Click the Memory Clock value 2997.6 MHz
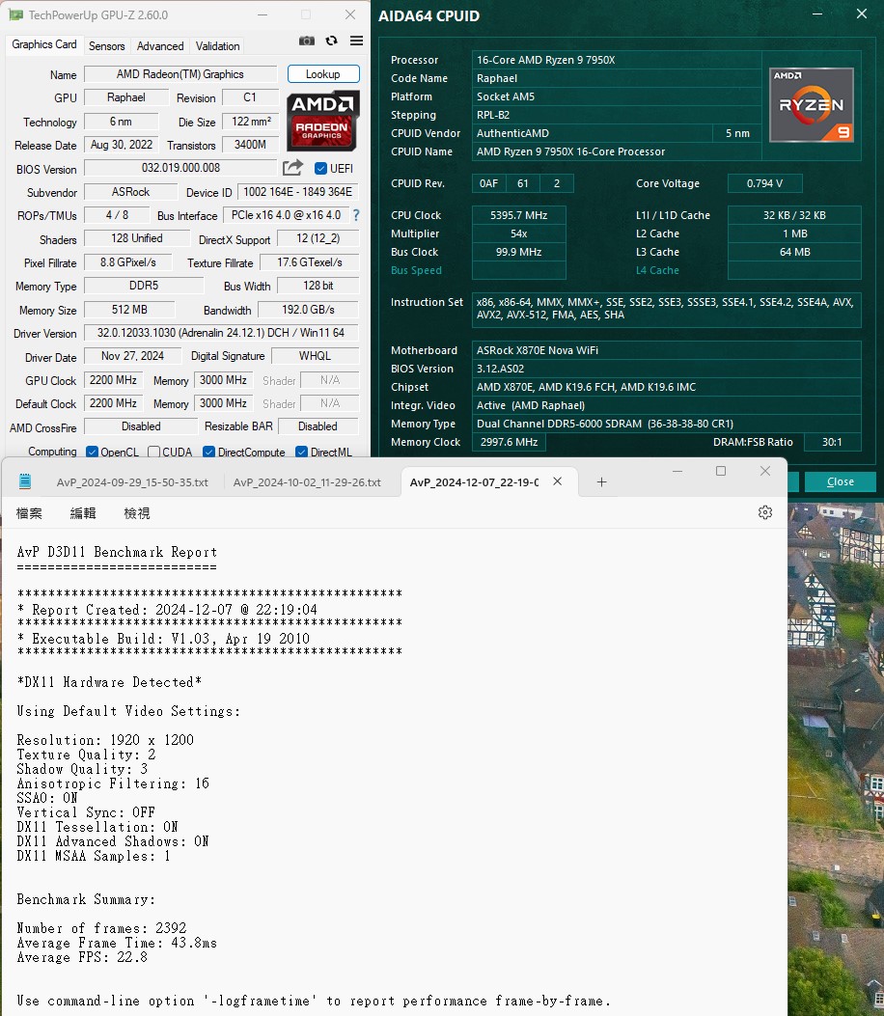Screen dimensions: 884x1016 click(509, 442)
